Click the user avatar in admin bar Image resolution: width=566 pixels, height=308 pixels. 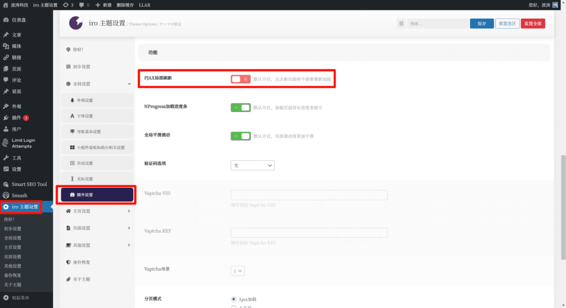tap(555, 5)
